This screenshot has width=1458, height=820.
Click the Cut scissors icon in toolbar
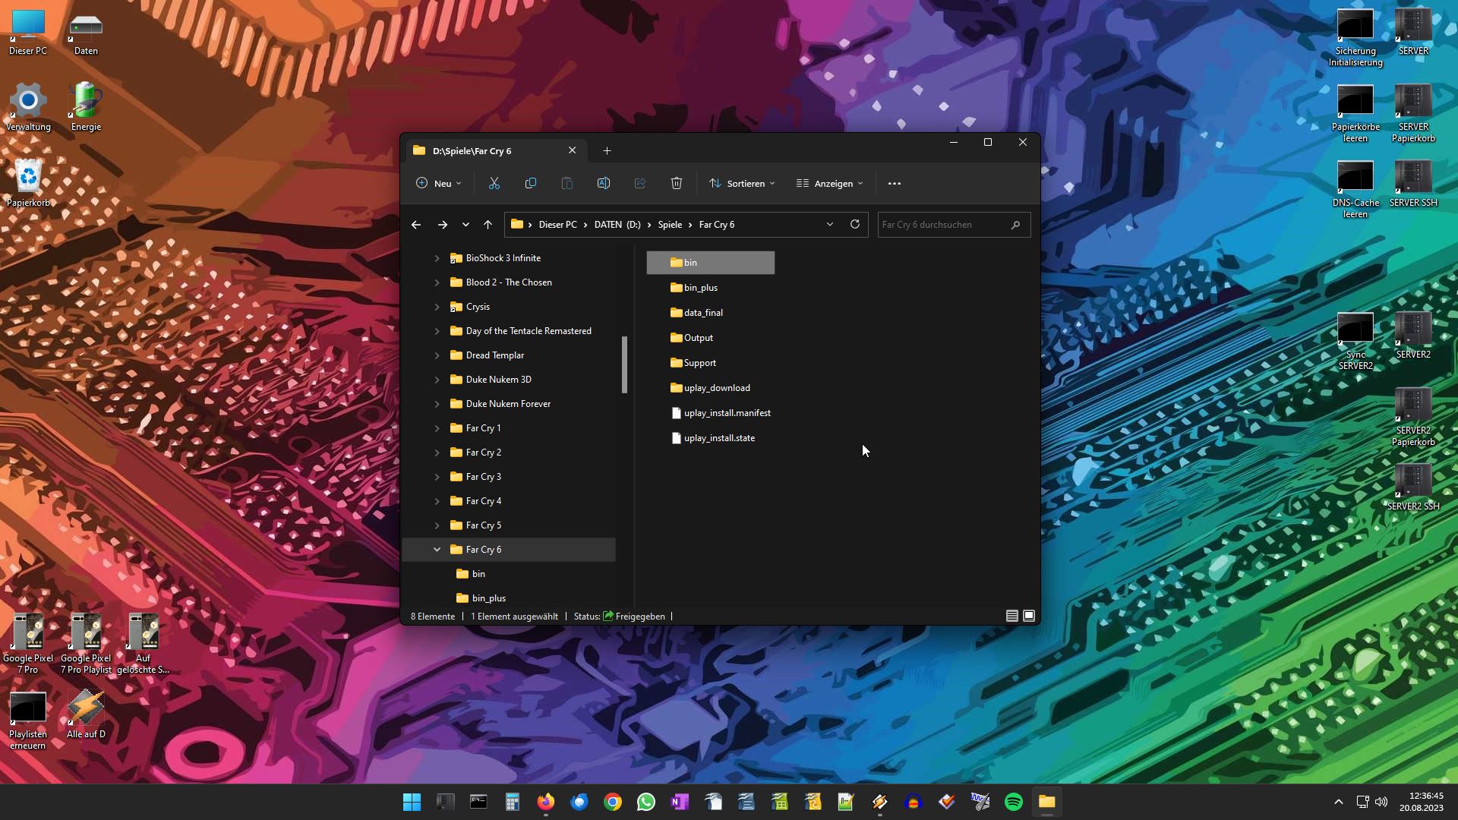tap(494, 183)
